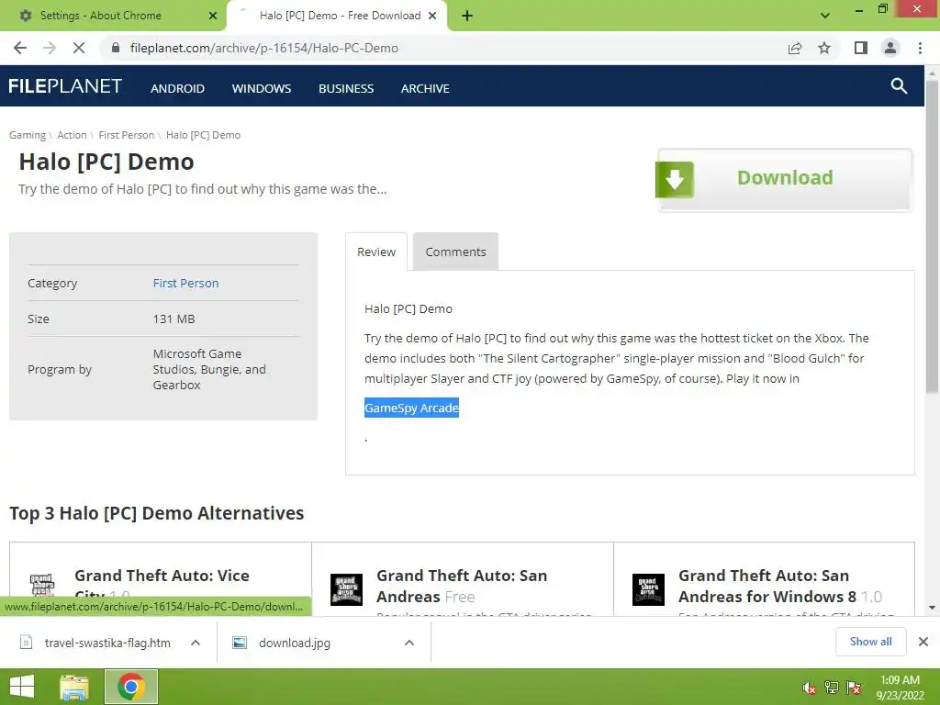Image resolution: width=940 pixels, height=705 pixels.
Task: Click the page scrollbar up arrow
Action: tap(933, 73)
